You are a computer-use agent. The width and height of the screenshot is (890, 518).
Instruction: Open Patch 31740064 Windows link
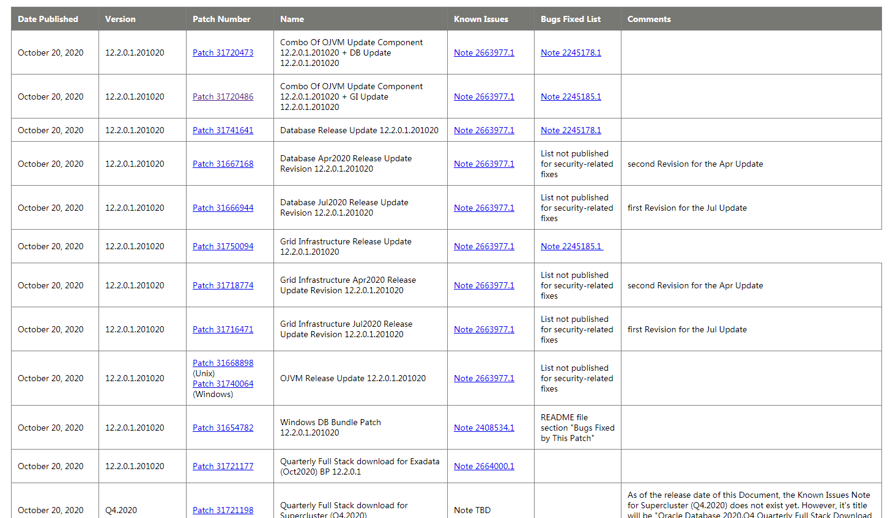click(x=223, y=384)
